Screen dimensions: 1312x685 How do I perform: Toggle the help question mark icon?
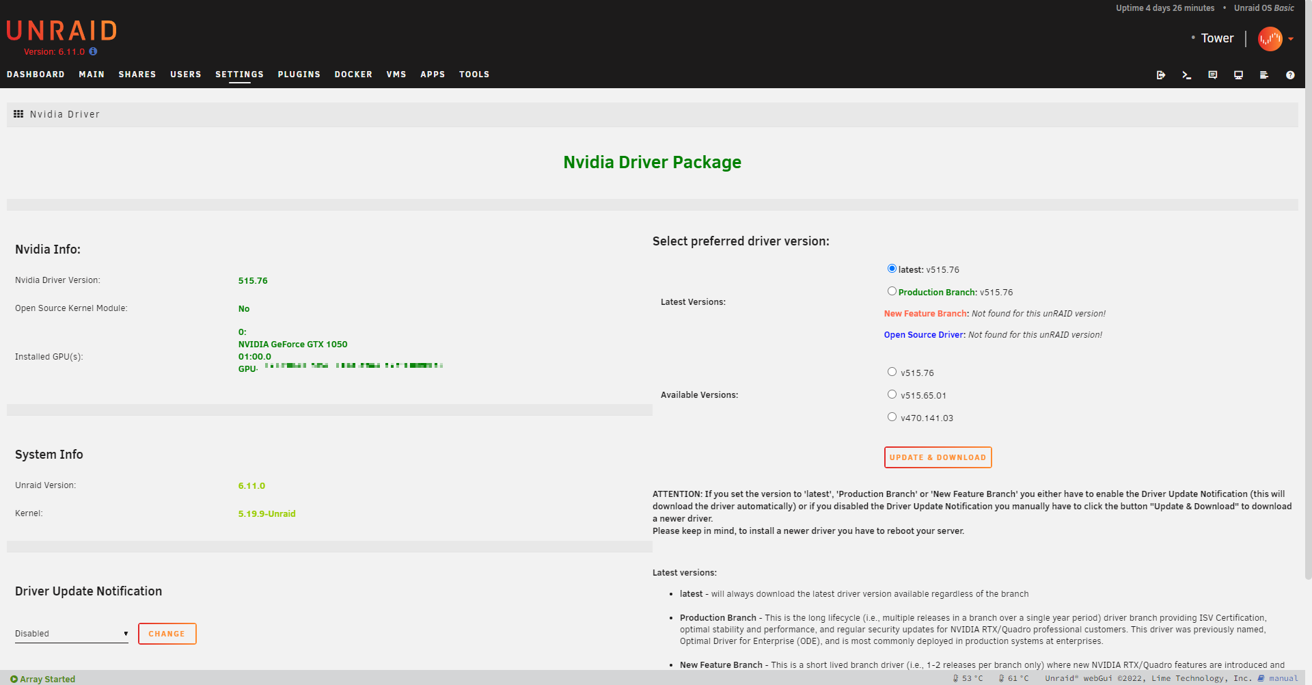tap(1290, 75)
